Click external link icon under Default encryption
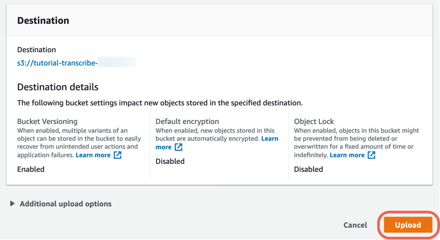The width and height of the screenshot is (440, 240). (178, 147)
